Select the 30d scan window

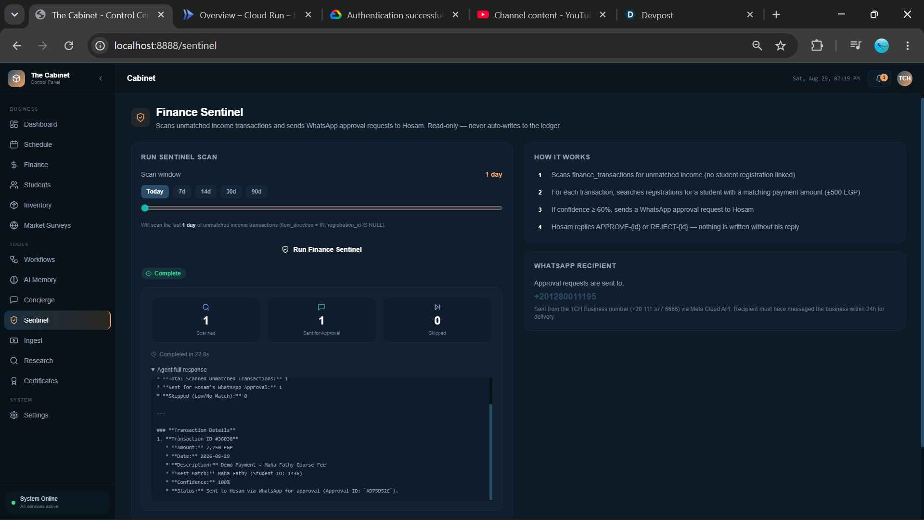231,192
